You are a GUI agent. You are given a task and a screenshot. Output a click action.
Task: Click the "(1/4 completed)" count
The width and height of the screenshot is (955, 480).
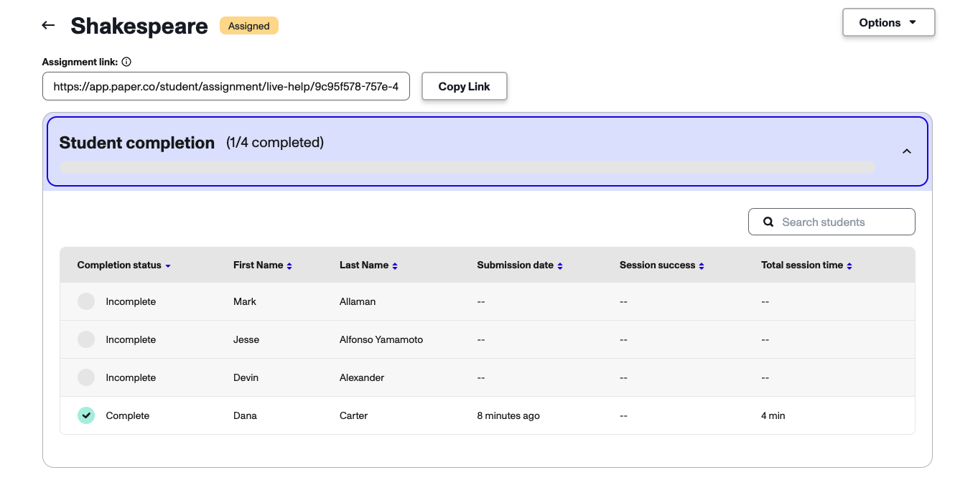(275, 142)
